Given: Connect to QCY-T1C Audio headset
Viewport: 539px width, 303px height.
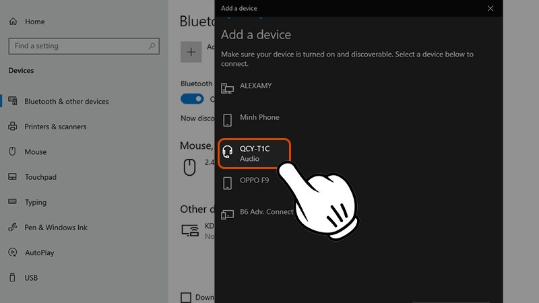Looking at the screenshot, I should click(x=255, y=154).
